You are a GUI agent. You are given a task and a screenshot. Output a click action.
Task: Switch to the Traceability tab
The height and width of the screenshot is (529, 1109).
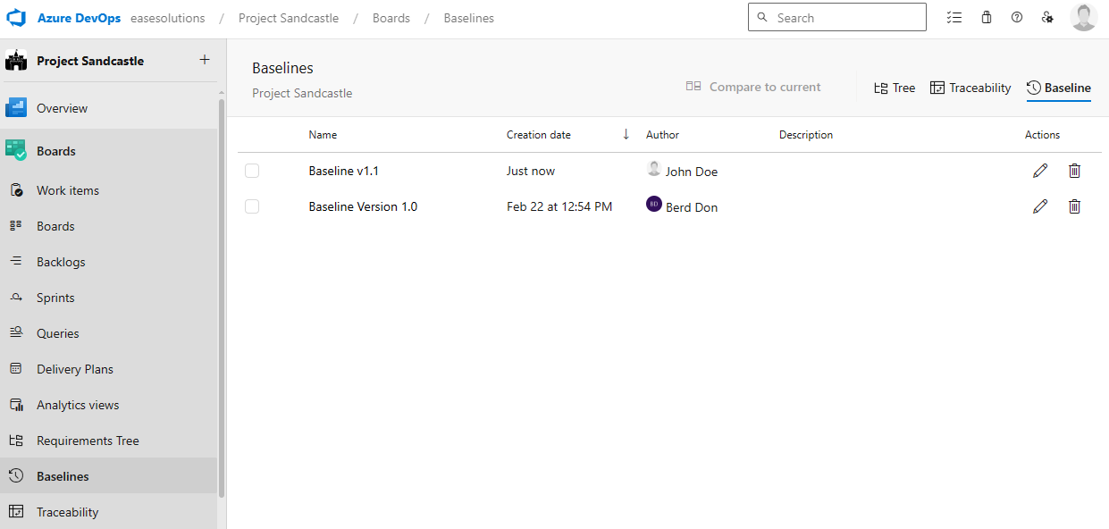coord(970,88)
